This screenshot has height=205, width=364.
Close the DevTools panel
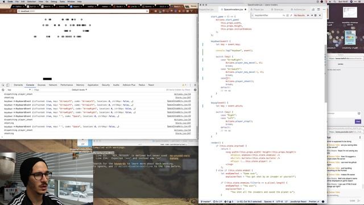[195, 85]
